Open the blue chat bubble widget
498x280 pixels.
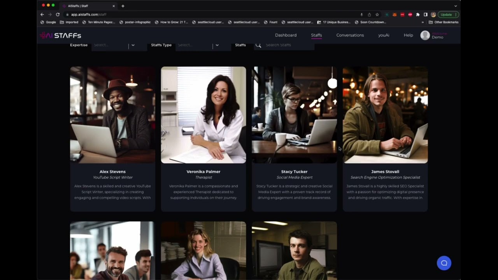[444, 263]
